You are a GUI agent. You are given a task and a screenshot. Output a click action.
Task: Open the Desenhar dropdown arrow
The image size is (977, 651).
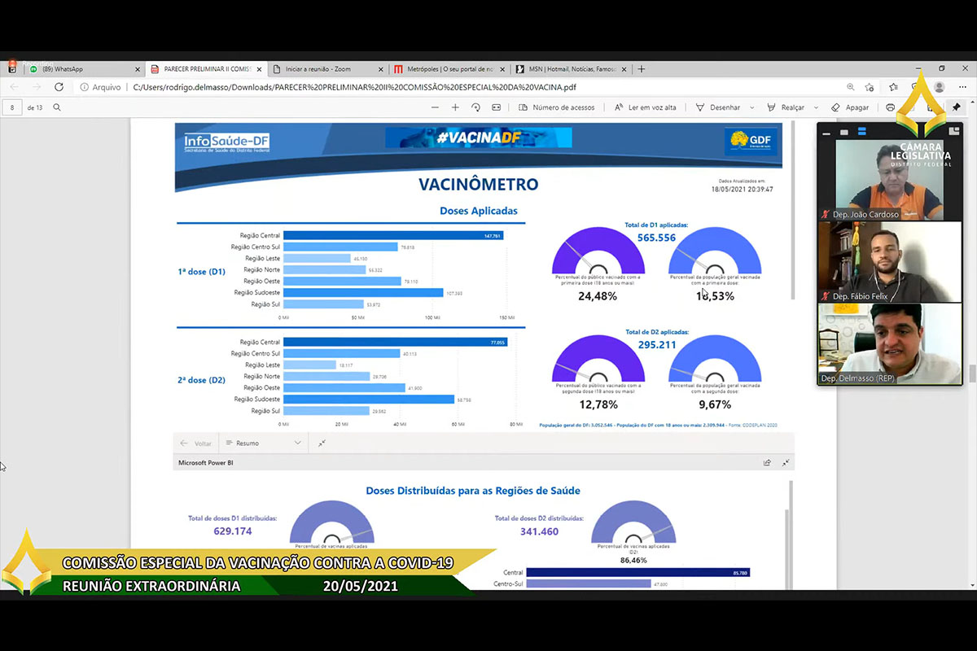tap(751, 107)
